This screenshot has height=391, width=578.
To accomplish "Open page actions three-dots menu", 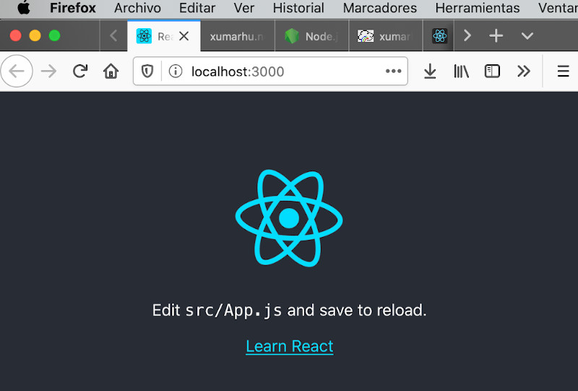I will 393,71.
